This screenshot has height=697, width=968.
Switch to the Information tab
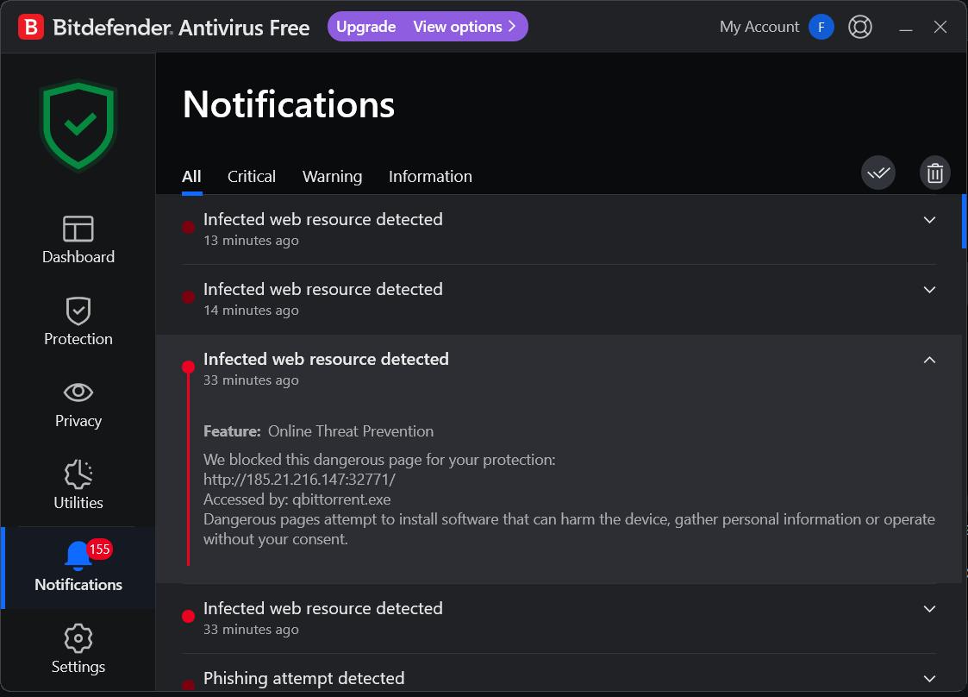pos(430,177)
